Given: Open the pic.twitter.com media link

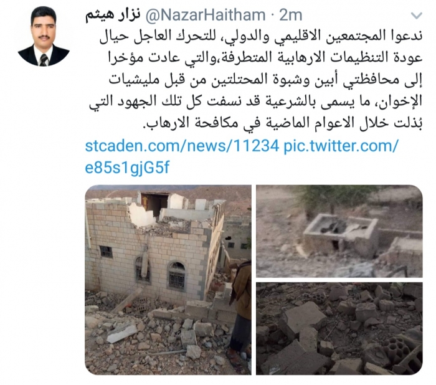Looking at the screenshot, I should (x=341, y=146).
